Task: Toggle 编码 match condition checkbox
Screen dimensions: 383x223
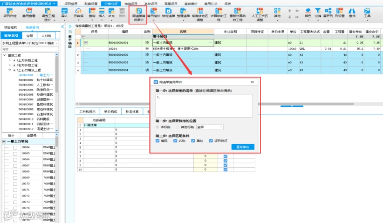Action: click(x=157, y=141)
